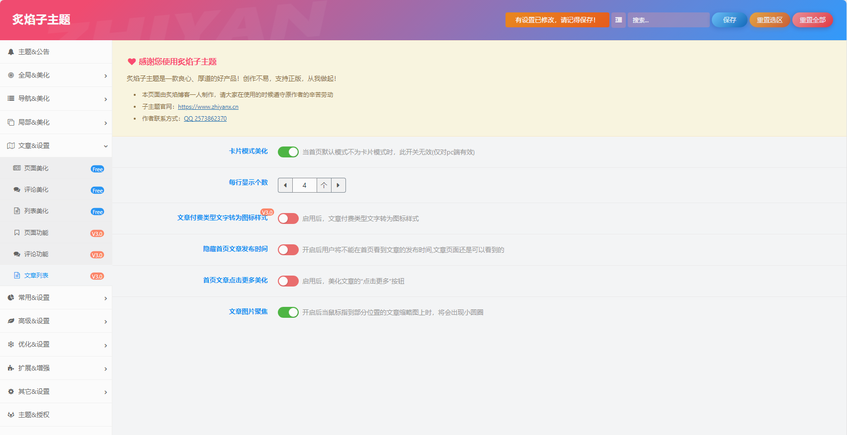Click the 有设置已修改,请记得保存! notice
Image resolution: width=847 pixels, height=435 pixels.
tap(557, 20)
